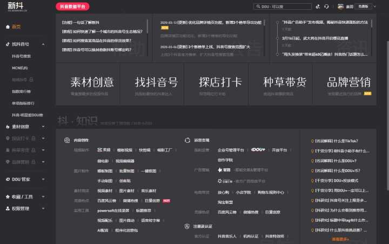Select MCN机构 in the sidebar
Image resolution: width=389 pixels, height=244 pixels.
click(x=20, y=68)
